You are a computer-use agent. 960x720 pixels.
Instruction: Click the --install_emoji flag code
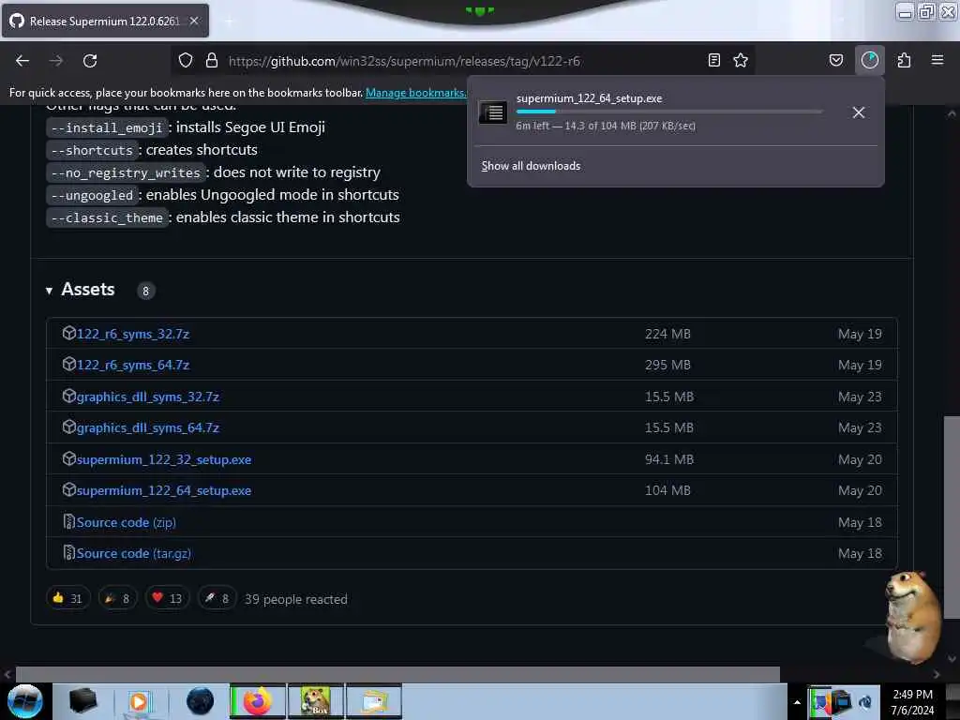pyautogui.click(x=107, y=127)
